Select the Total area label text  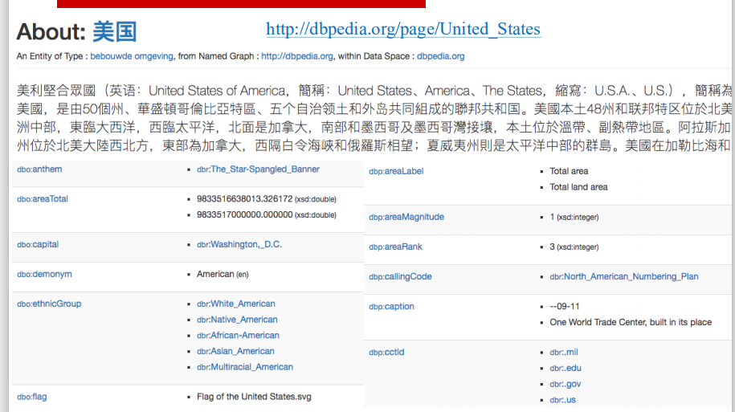coord(569,171)
